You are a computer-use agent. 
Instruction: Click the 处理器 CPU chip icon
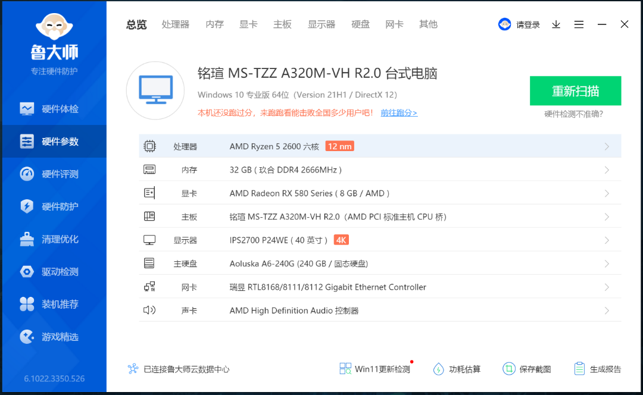[x=149, y=146]
